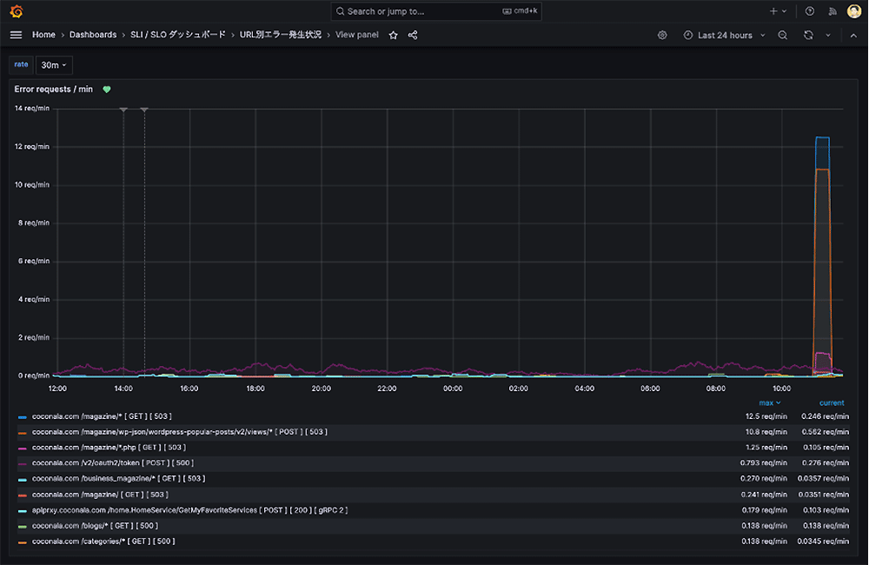Sort legend by current column header
This screenshot has height=565, width=869.
pyautogui.click(x=831, y=402)
